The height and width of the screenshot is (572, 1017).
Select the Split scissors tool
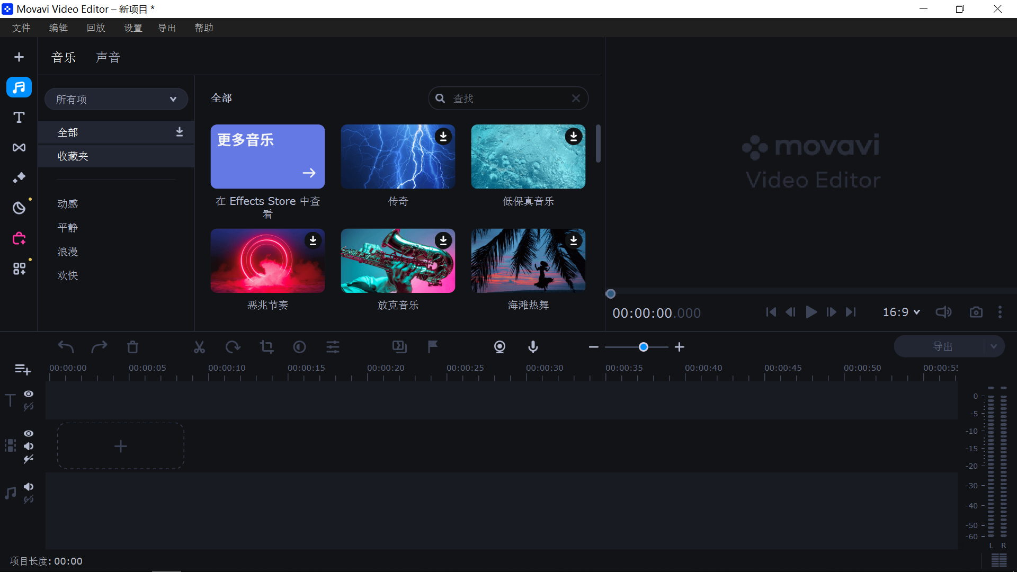click(199, 347)
